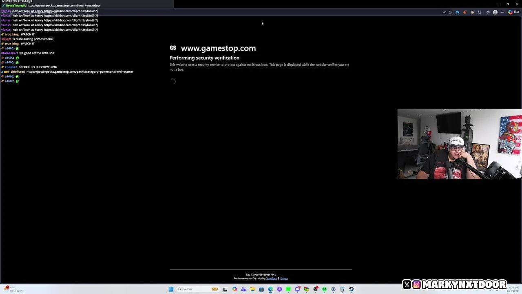Open the Favorites list icon
Screen dimensions: 522x294
[488, 12]
